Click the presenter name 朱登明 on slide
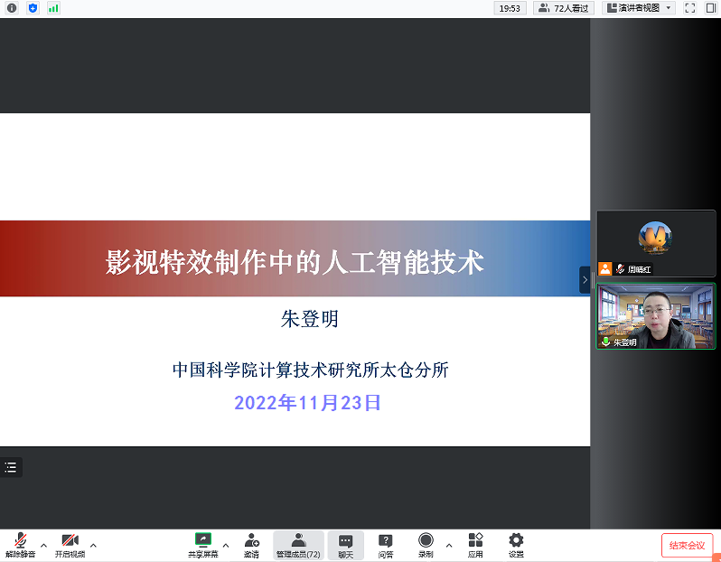Image resolution: width=721 pixels, height=562 pixels. (x=310, y=319)
